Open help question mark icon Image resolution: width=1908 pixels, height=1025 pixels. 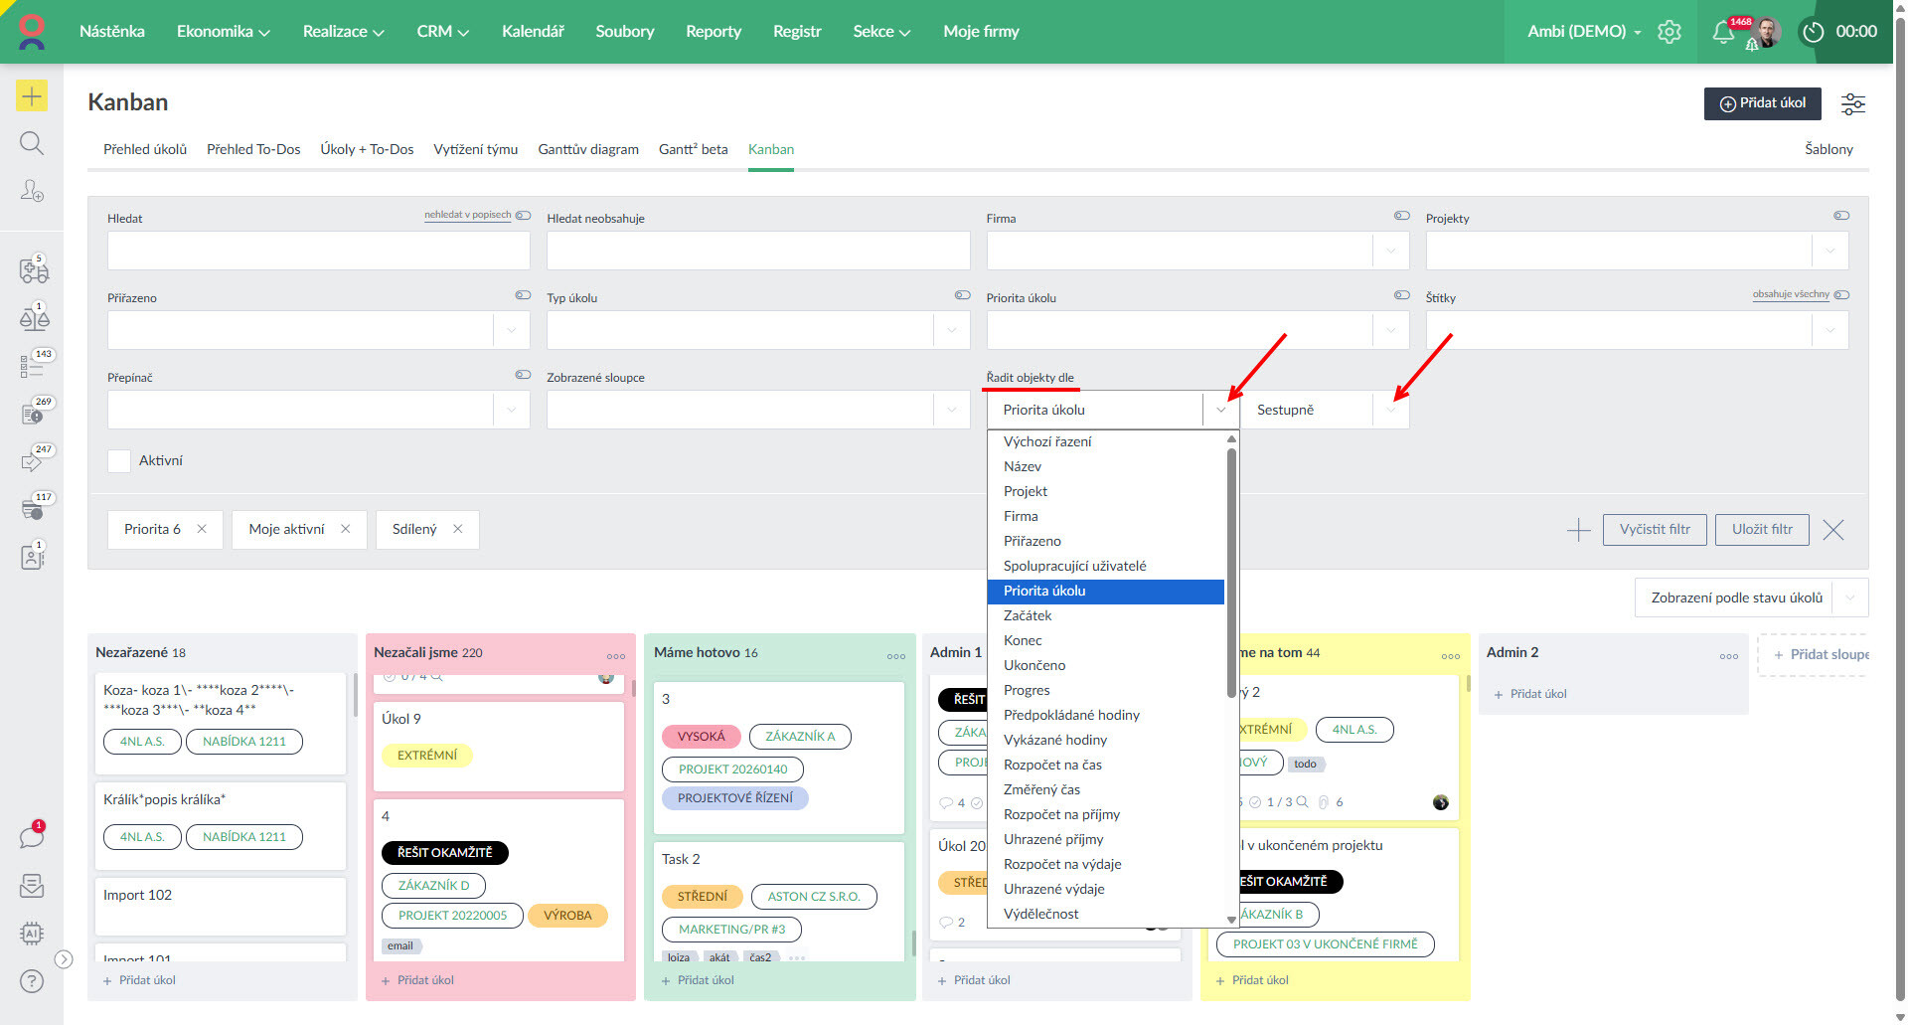click(32, 981)
